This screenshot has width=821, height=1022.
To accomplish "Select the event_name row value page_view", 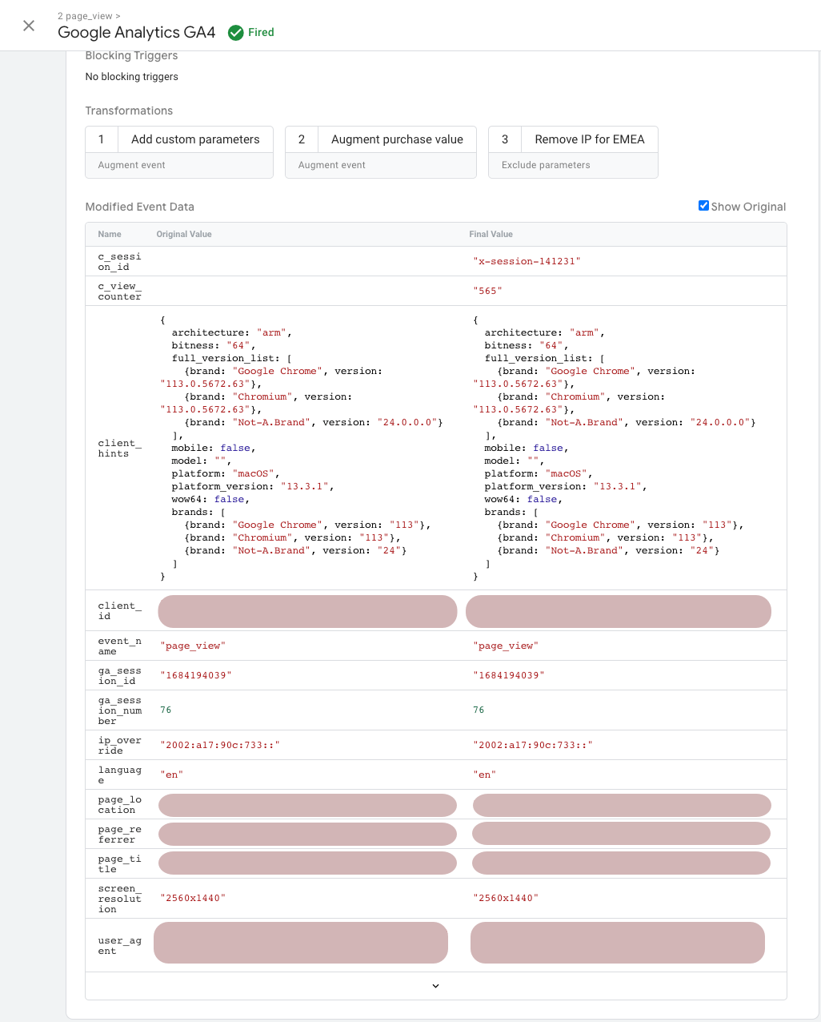I will [x=192, y=645].
